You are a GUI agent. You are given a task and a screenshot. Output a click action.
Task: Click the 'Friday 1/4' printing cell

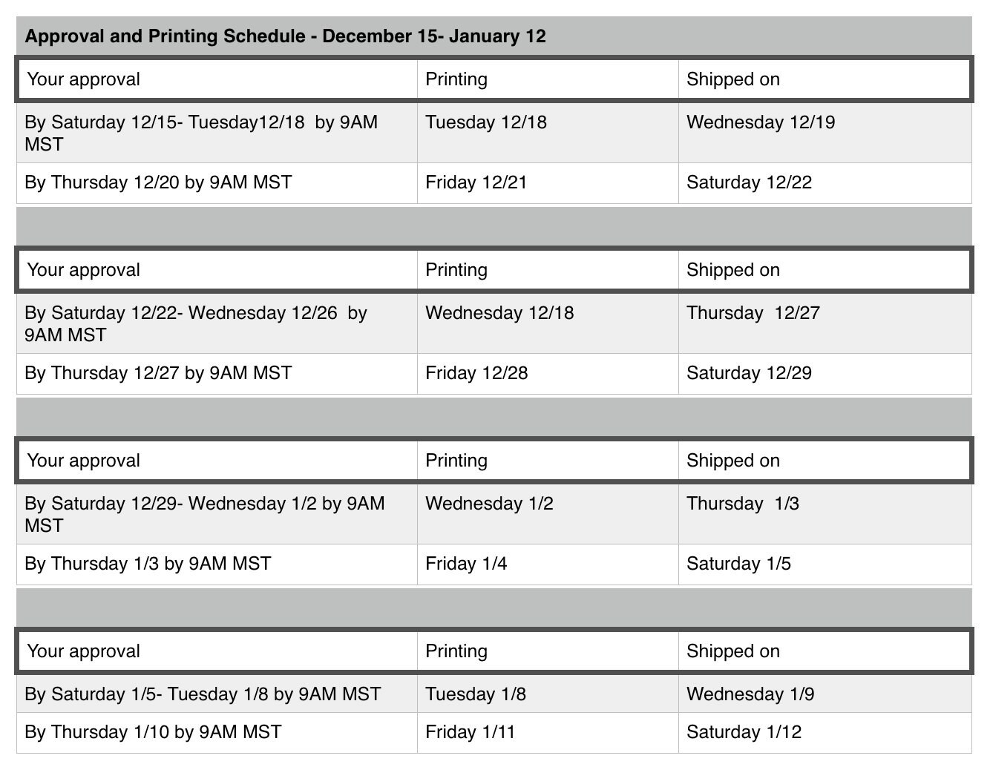[x=548, y=564]
